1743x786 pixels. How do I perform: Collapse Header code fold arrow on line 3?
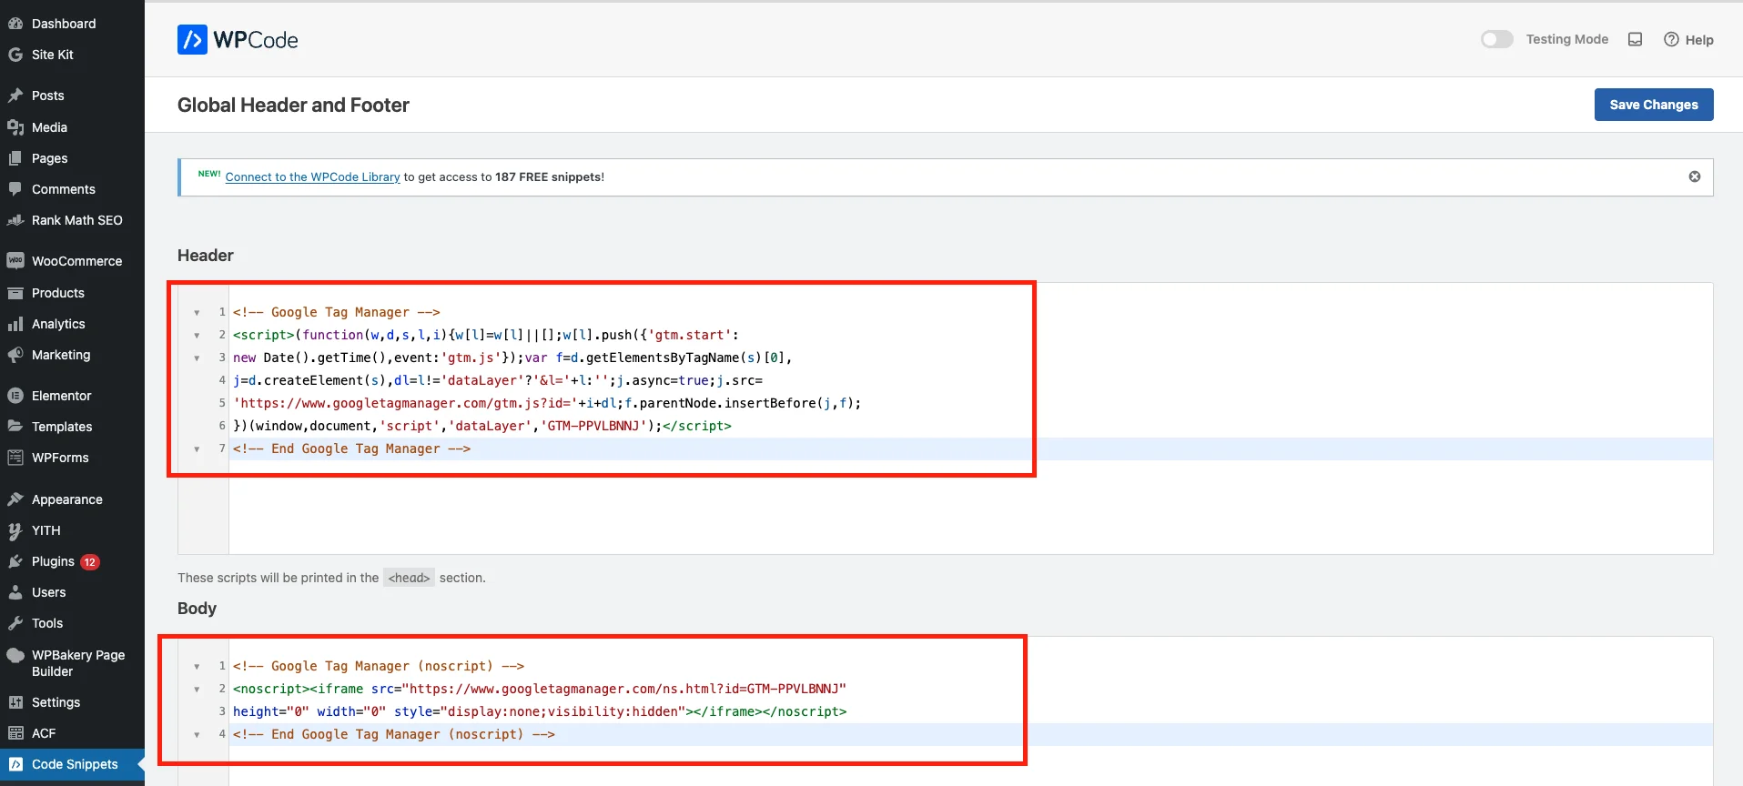point(197,358)
